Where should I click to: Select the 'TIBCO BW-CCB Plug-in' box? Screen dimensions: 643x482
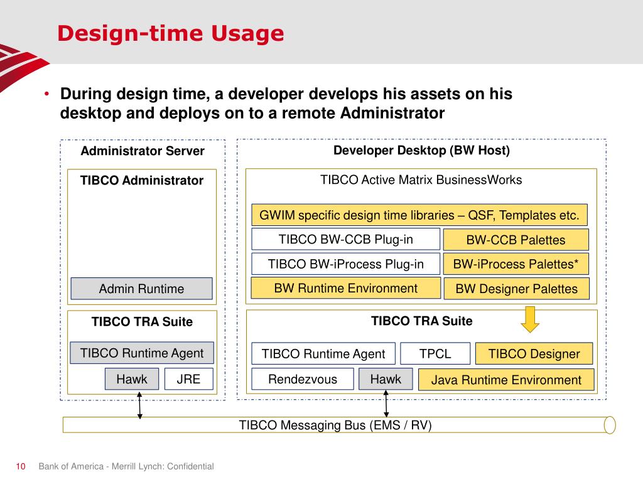pyautogui.click(x=346, y=239)
